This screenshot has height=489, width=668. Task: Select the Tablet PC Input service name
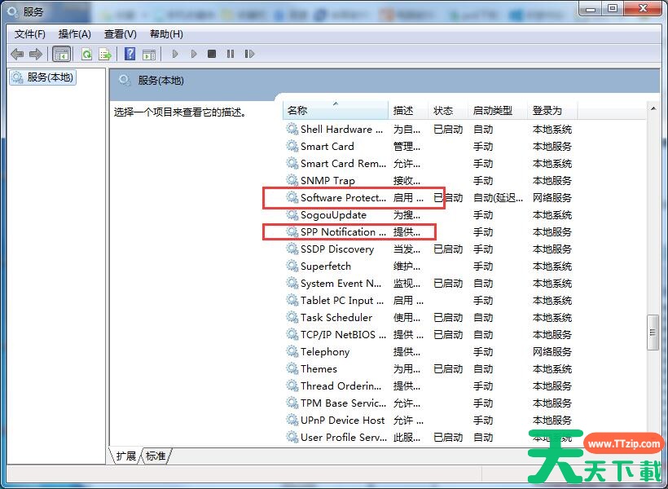(342, 300)
